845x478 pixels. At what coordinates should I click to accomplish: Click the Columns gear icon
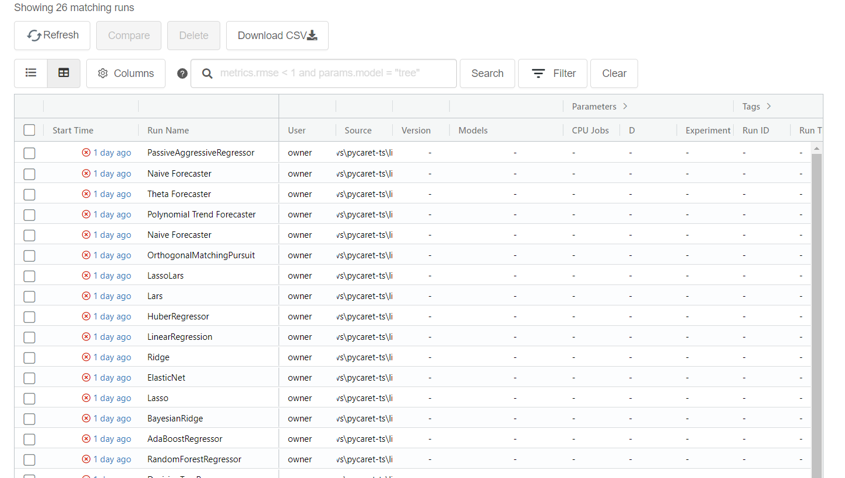point(103,73)
